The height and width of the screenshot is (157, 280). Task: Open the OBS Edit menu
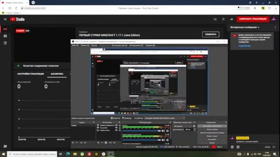pyautogui.click(x=85, y=45)
